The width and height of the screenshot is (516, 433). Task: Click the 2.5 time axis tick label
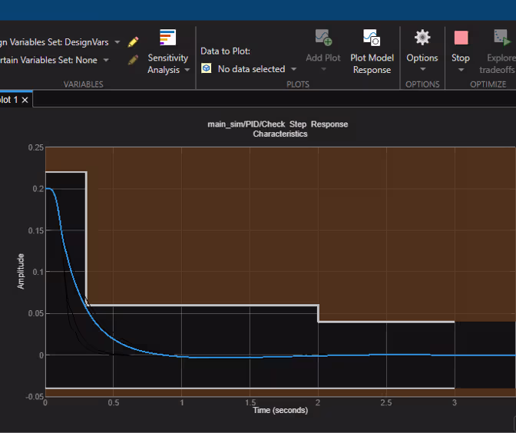[386, 402]
